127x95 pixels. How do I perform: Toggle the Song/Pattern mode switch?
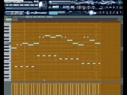pos(50,7)
